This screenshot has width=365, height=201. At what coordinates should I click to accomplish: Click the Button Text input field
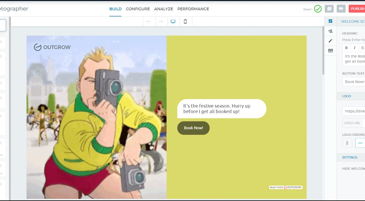coord(354,82)
